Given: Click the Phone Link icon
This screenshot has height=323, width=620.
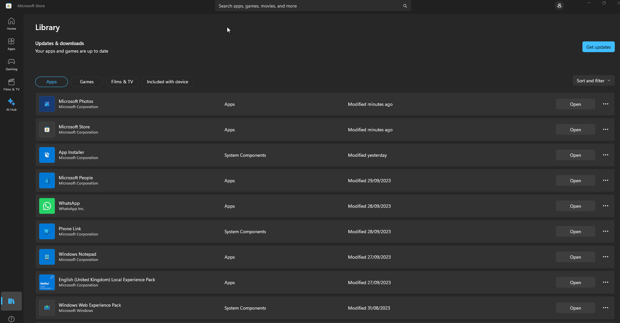Looking at the screenshot, I should 47,232.
